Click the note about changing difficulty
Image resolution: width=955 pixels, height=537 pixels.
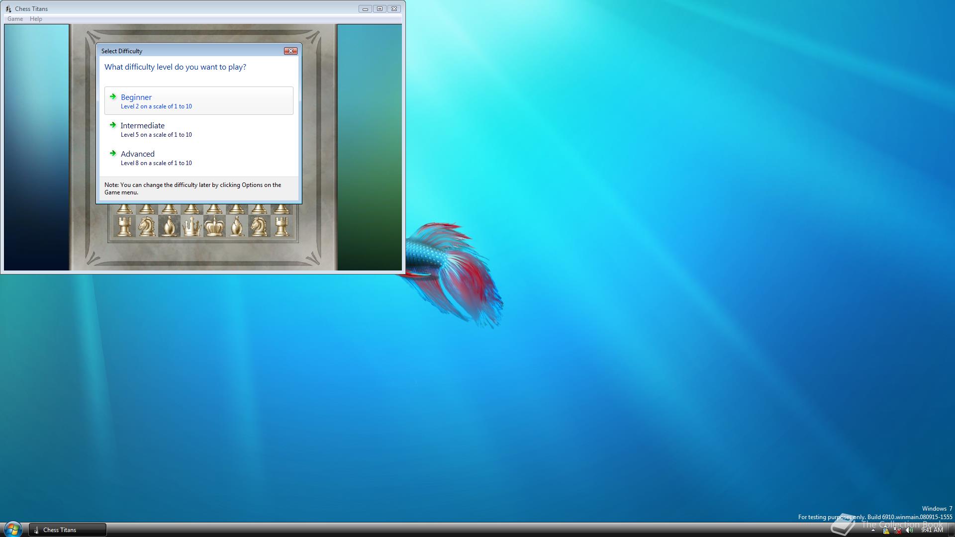click(x=193, y=188)
